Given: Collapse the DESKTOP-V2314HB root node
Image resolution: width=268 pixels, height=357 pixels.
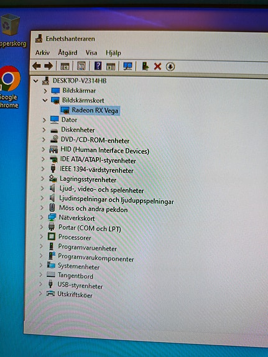Looking at the screenshot, I should click(35, 81).
